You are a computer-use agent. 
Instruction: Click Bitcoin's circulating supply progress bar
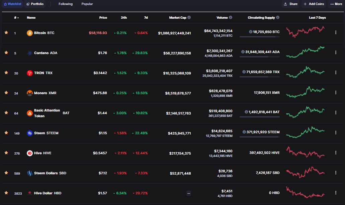coord(260,37)
